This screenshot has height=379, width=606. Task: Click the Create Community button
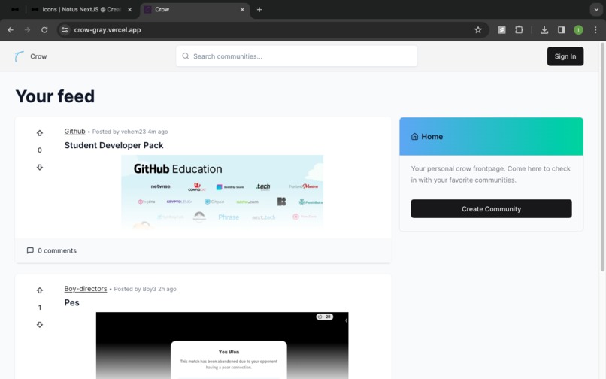(491, 209)
